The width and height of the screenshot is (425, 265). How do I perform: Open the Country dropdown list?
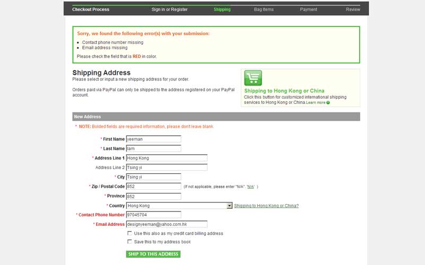(x=229, y=206)
